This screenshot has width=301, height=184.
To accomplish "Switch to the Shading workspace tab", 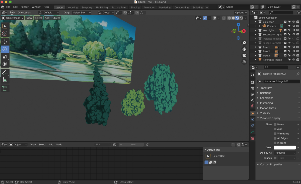I will point(135,8).
